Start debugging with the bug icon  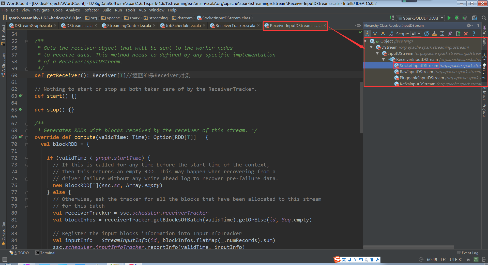pos(457,18)
